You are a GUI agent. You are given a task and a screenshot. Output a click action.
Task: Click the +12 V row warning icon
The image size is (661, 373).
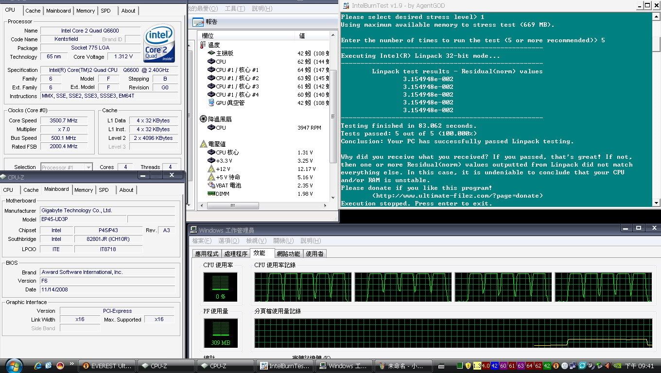point(211,169)
